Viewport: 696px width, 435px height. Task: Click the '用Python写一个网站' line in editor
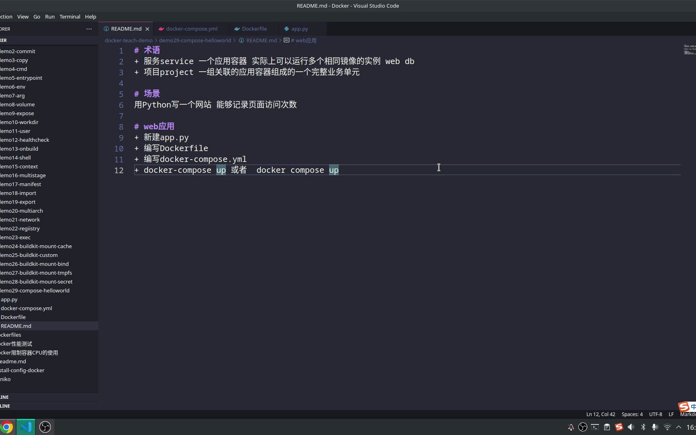click(x=215, y=105)
